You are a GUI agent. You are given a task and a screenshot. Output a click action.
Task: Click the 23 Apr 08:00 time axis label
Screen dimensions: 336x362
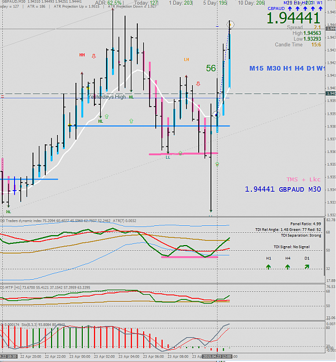tap(178, 356)
